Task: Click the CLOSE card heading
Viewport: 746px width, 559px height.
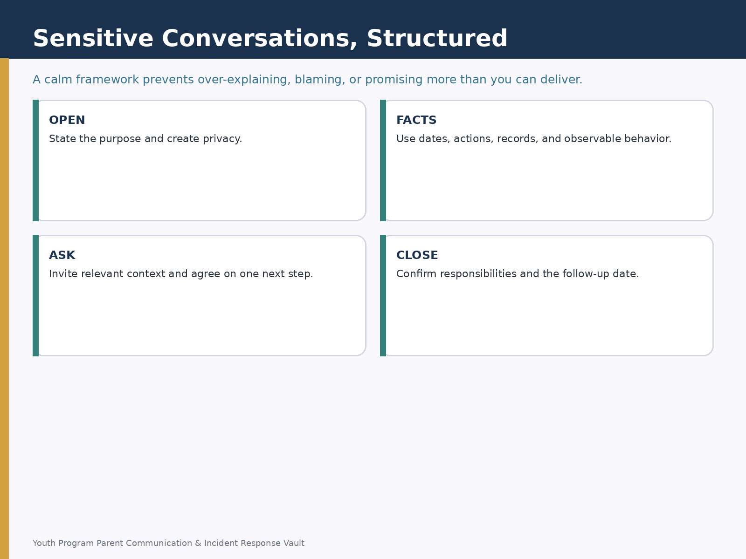Action: pyautogui.click(x=417, y=255)
